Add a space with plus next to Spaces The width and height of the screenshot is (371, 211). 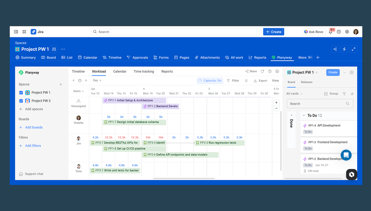[61, 84]
